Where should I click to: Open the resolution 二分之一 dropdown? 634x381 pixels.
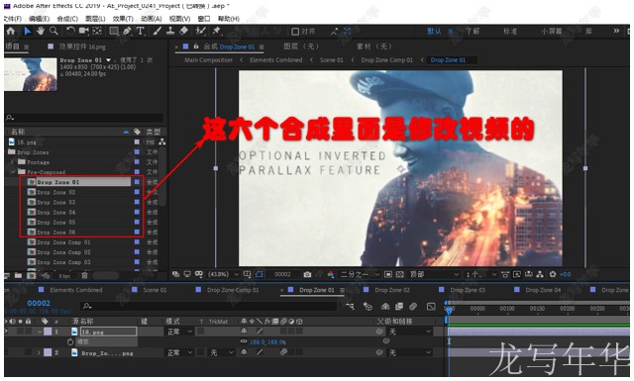pyautogui.click(x=360, y=274)
